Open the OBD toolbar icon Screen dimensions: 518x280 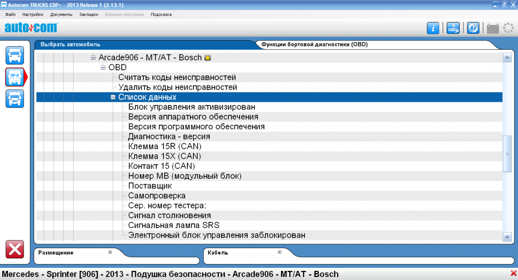pos(453,28)
